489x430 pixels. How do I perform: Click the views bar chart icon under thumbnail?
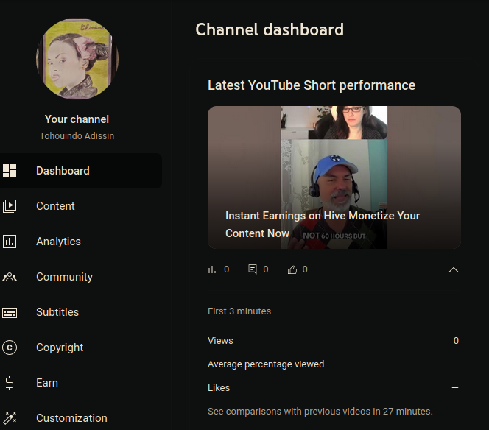coord(212,269)
